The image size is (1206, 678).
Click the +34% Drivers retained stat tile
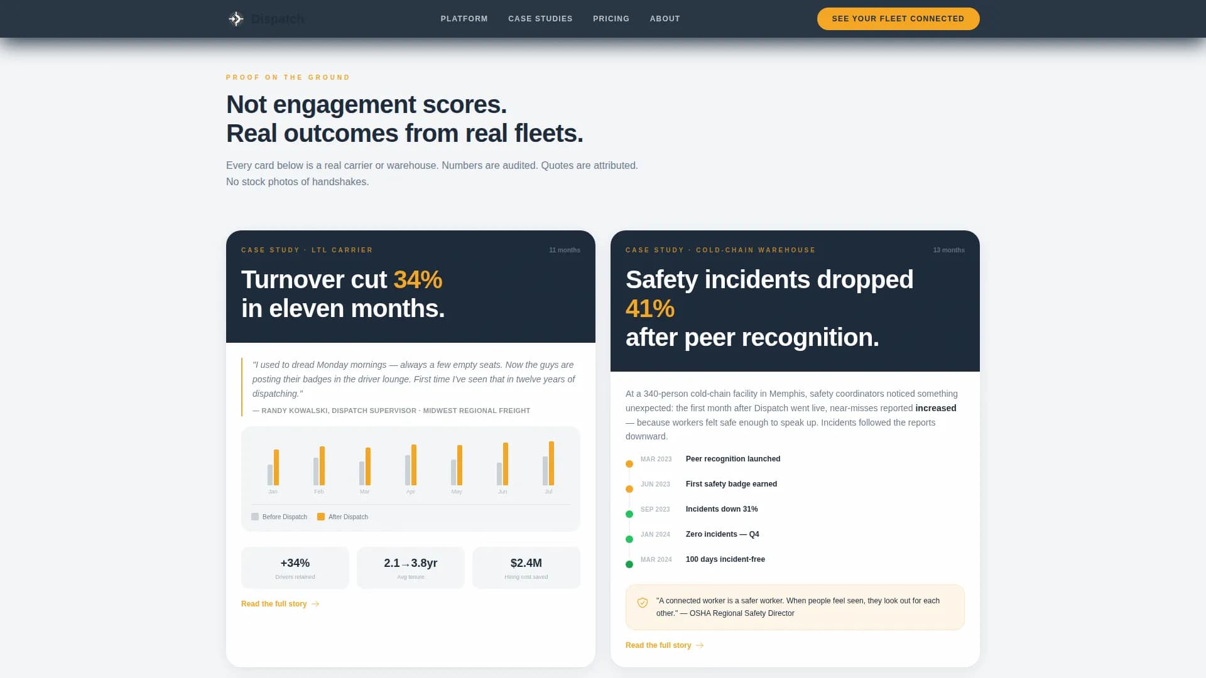click(x=295, y=567)
